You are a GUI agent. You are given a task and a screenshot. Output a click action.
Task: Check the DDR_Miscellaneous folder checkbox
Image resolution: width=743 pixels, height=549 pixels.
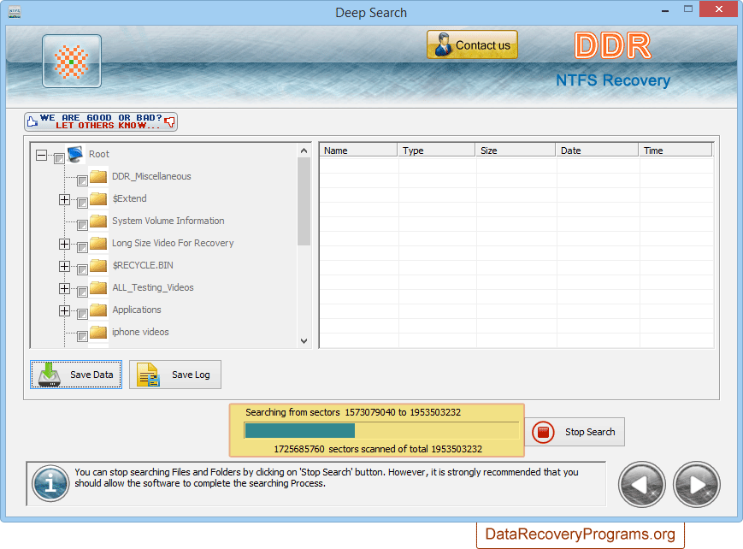click(82, 180)
